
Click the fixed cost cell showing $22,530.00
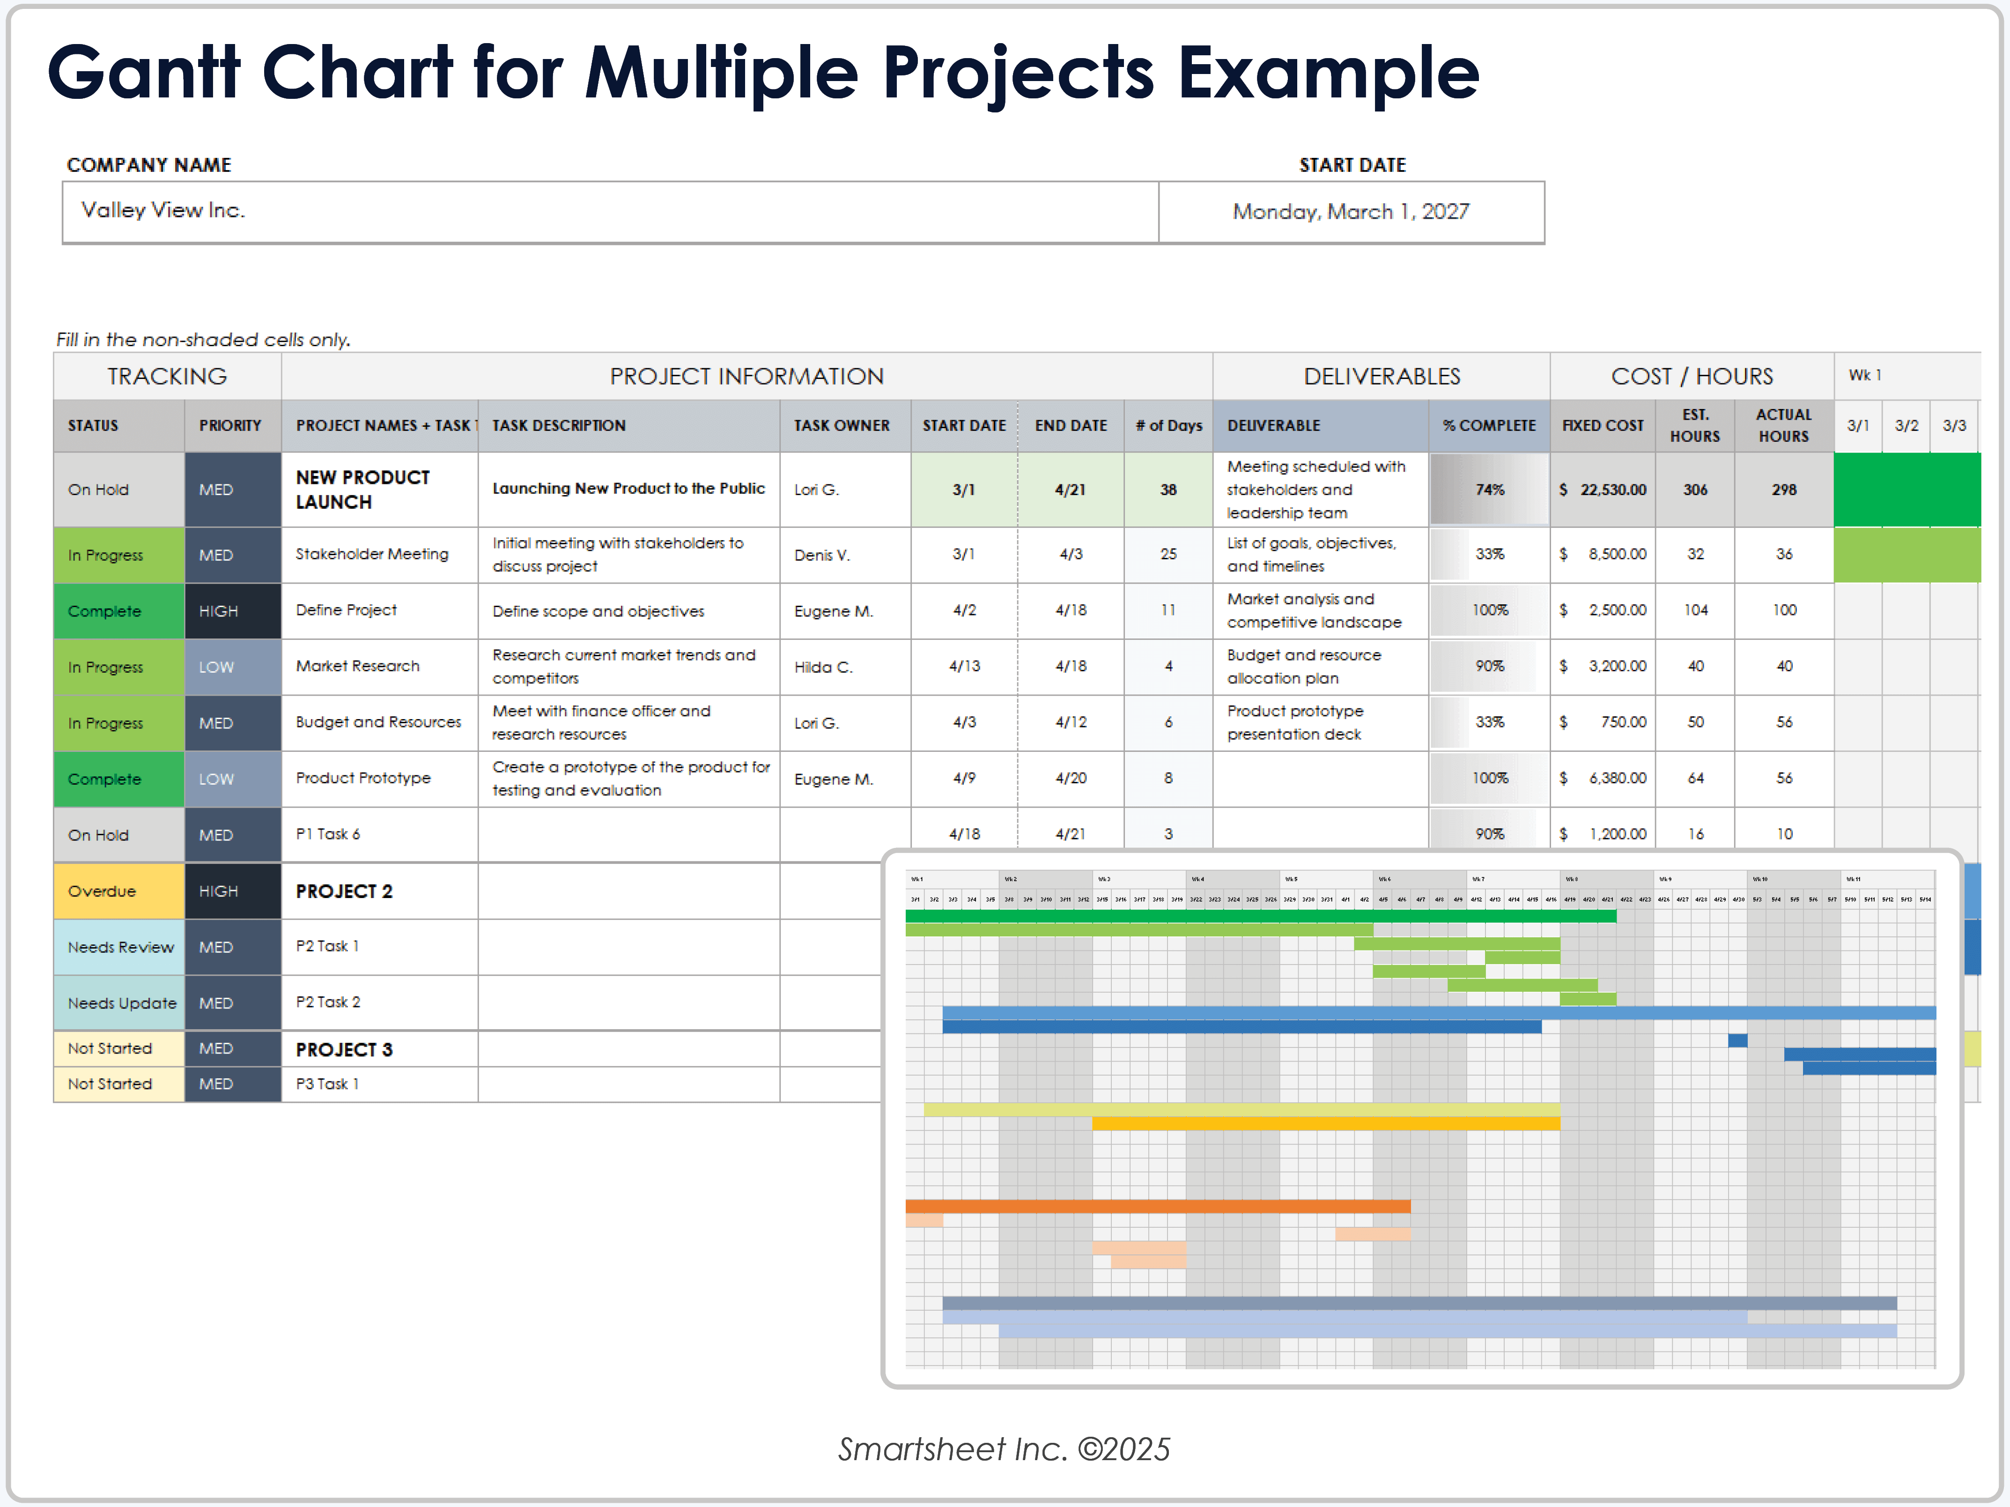[1603, 489]
